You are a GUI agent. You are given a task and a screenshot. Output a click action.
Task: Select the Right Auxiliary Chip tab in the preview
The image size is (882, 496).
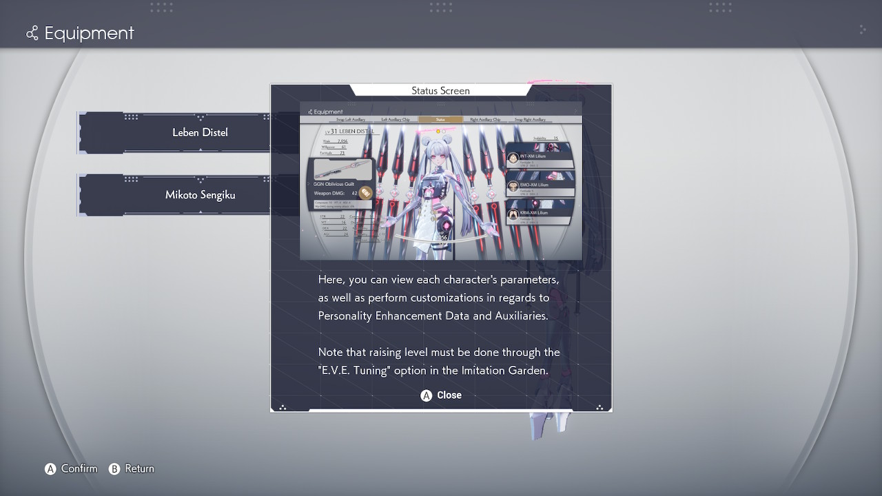click(x=485, y=120)
